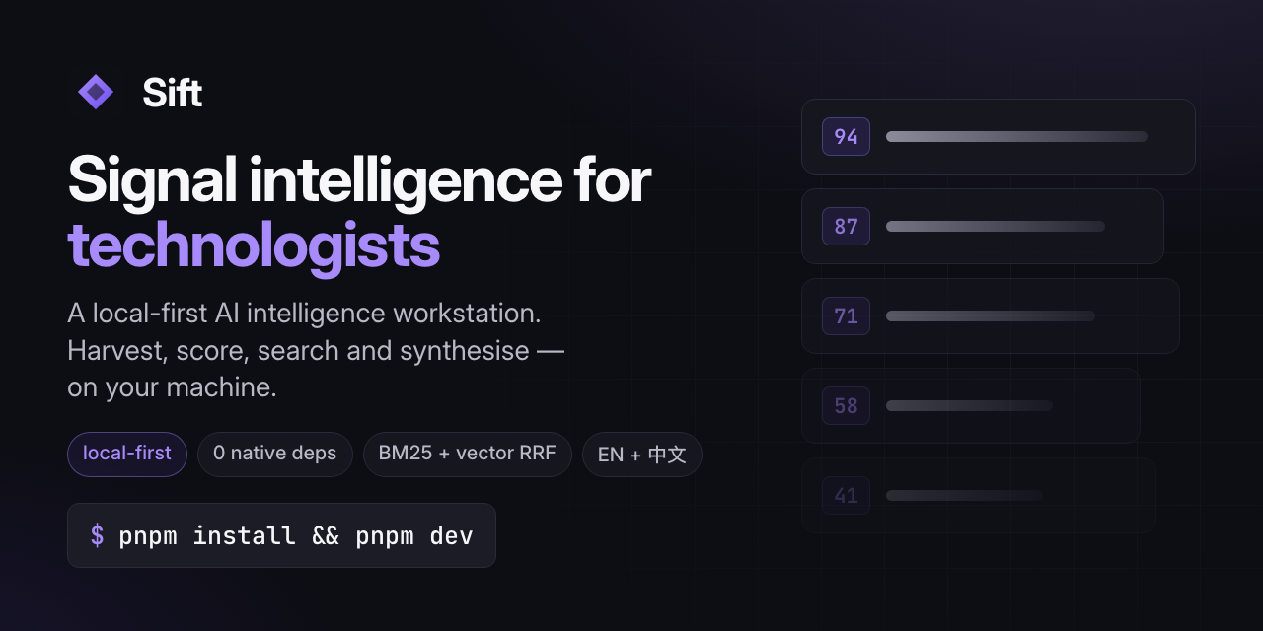The height and width of the screenshot is (631, 1263).
Task: Click the Signal intelligence for headline
Action: (359, 179)
